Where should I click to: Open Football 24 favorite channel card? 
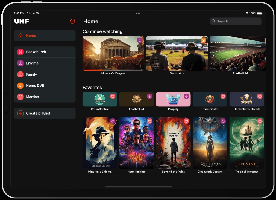pos(136,99)
